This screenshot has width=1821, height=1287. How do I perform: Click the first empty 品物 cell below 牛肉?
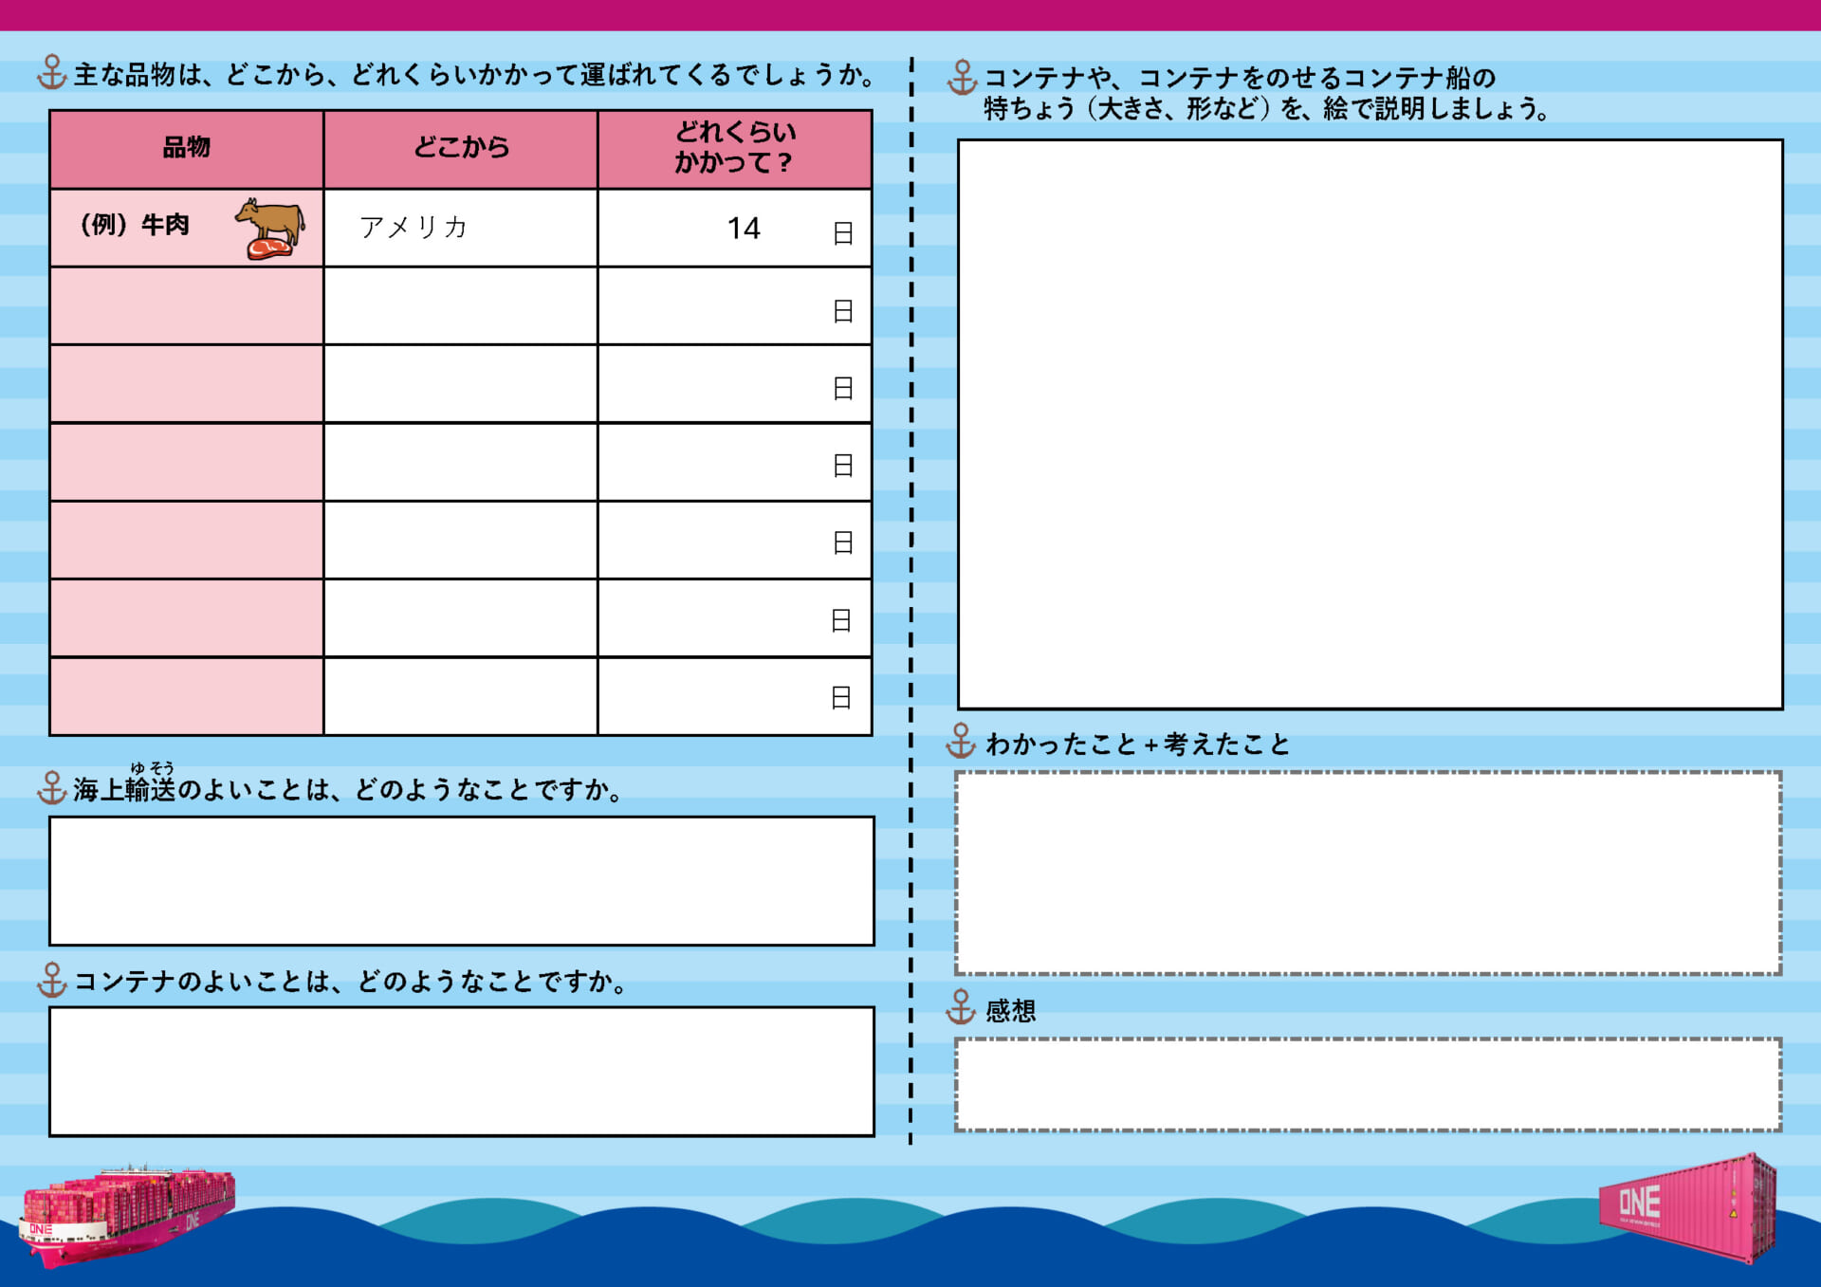point(186,306)
